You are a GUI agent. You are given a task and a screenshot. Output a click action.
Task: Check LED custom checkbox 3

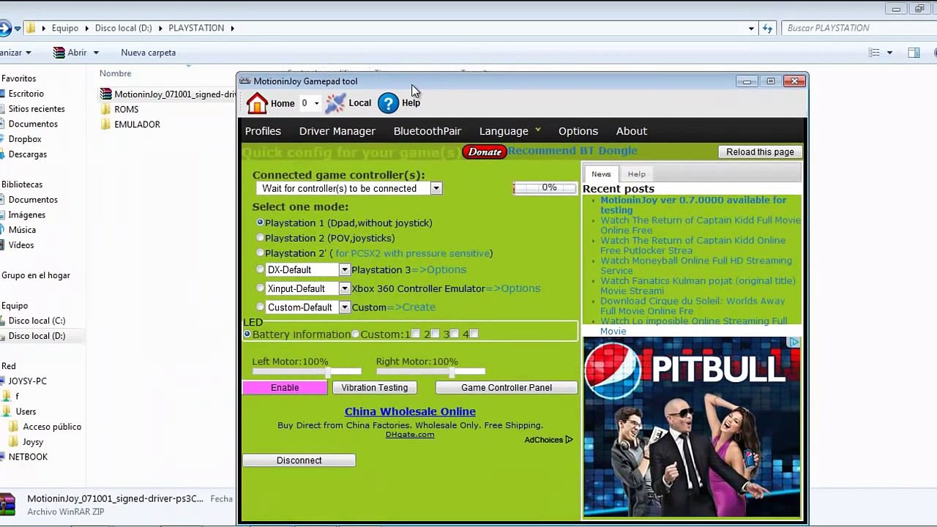455,334
